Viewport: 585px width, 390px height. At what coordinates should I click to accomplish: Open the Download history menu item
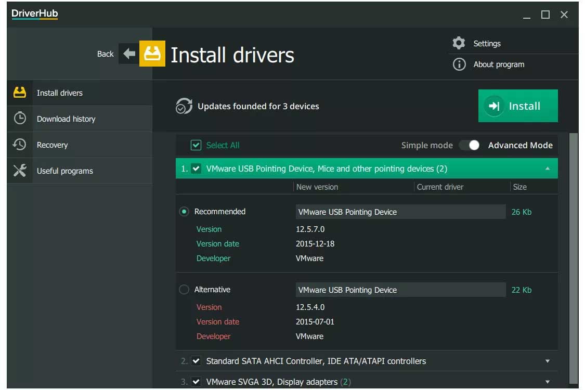(66, 119)
